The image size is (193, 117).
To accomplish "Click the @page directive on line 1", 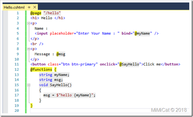I will (x=36, y=13).
